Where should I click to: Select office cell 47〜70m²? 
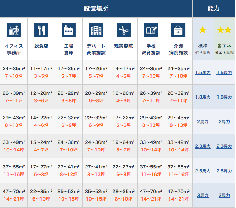14,195
